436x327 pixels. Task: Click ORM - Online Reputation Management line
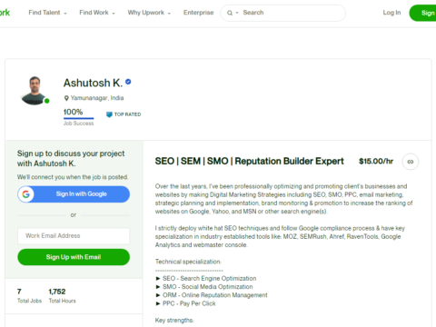coord(212,295)
